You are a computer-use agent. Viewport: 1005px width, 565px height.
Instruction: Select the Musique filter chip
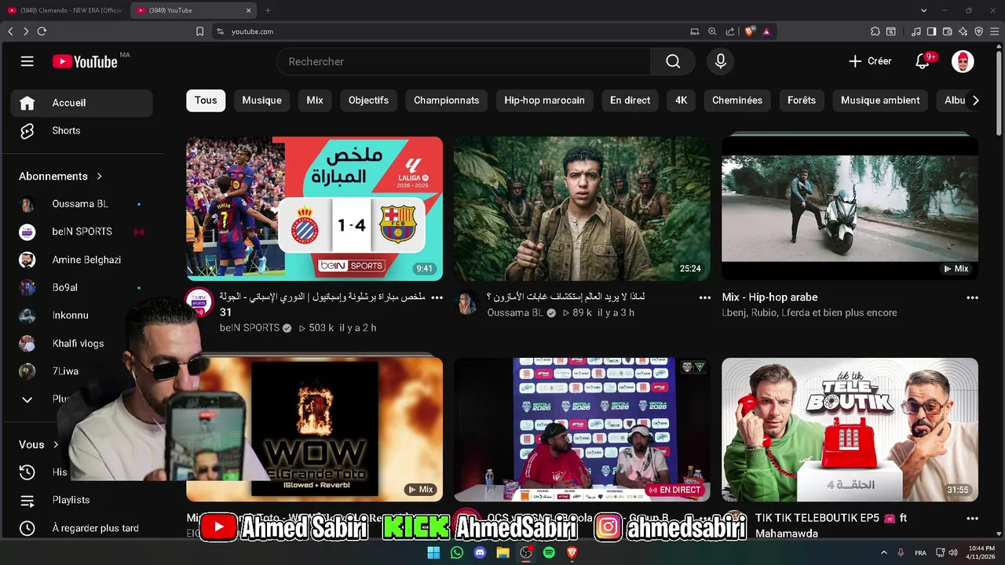tap(261, 100)
